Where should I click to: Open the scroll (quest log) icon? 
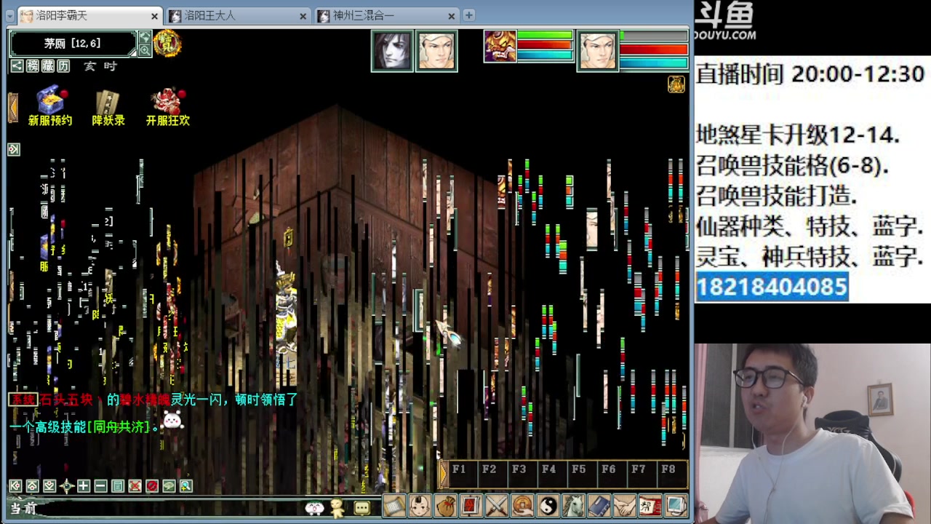click(x=394, y=505)
